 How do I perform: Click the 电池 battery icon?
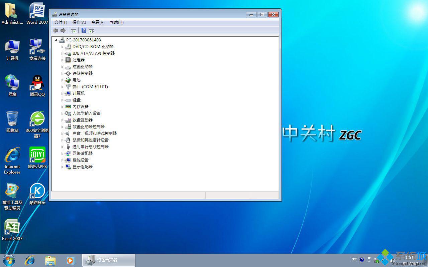(x=68, y=80)
